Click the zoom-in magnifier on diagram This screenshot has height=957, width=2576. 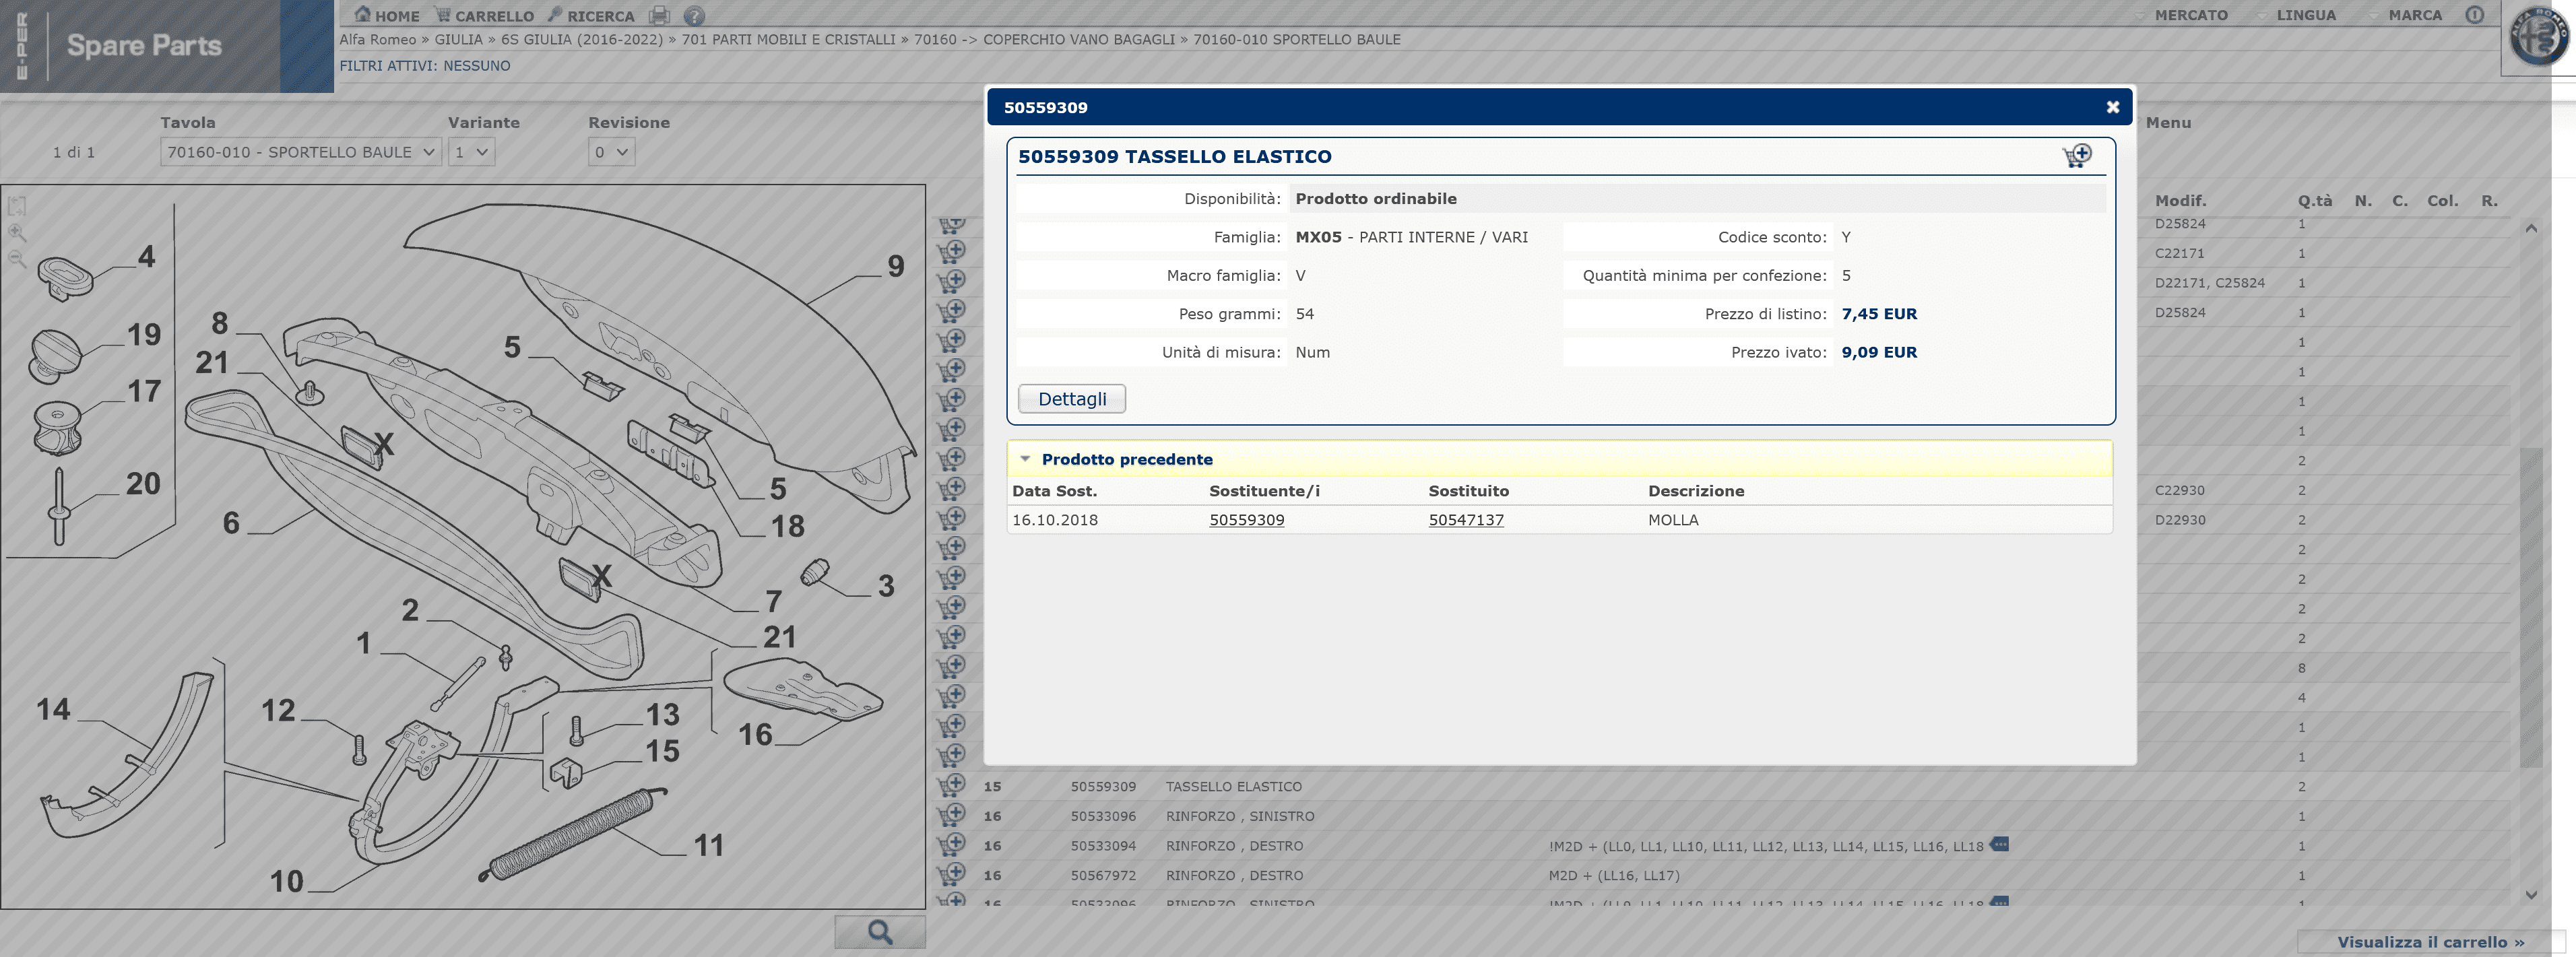click(x=17, y=233)
